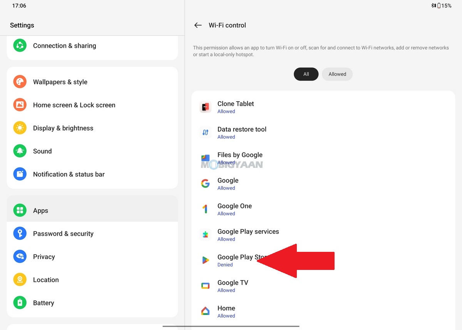Screen dimensions: 462x330
Task: Select the Google Play Store icon
Action: 205,260
